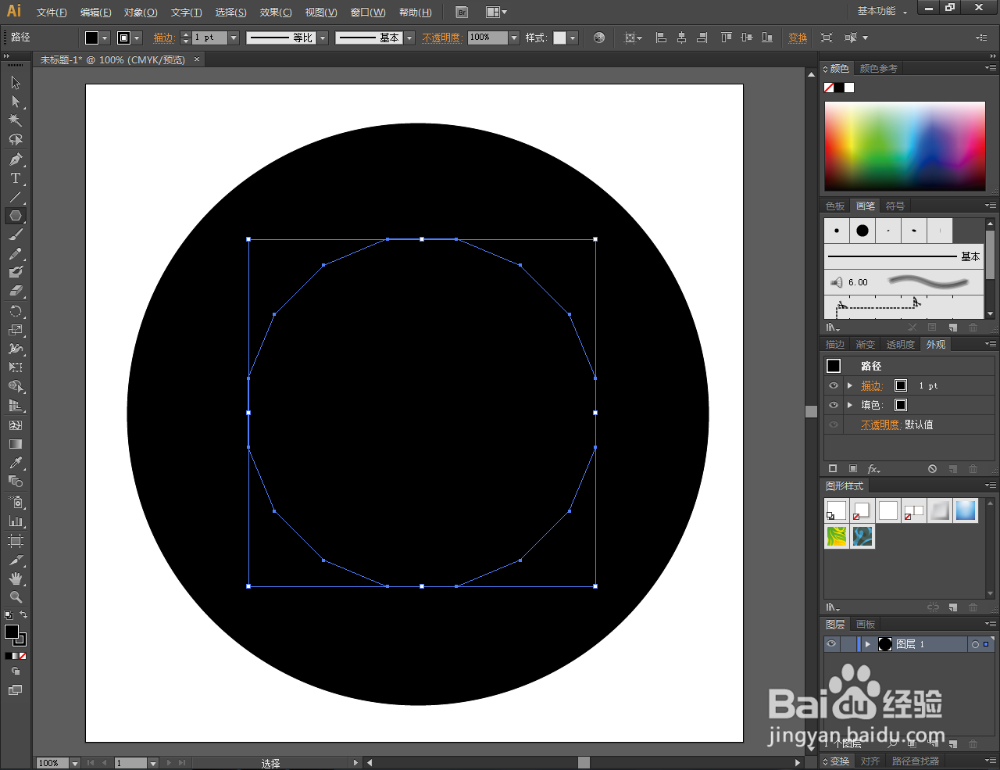1000x770 pixels.
Task: Switch to 符号 tab
Action: point(895,206)
